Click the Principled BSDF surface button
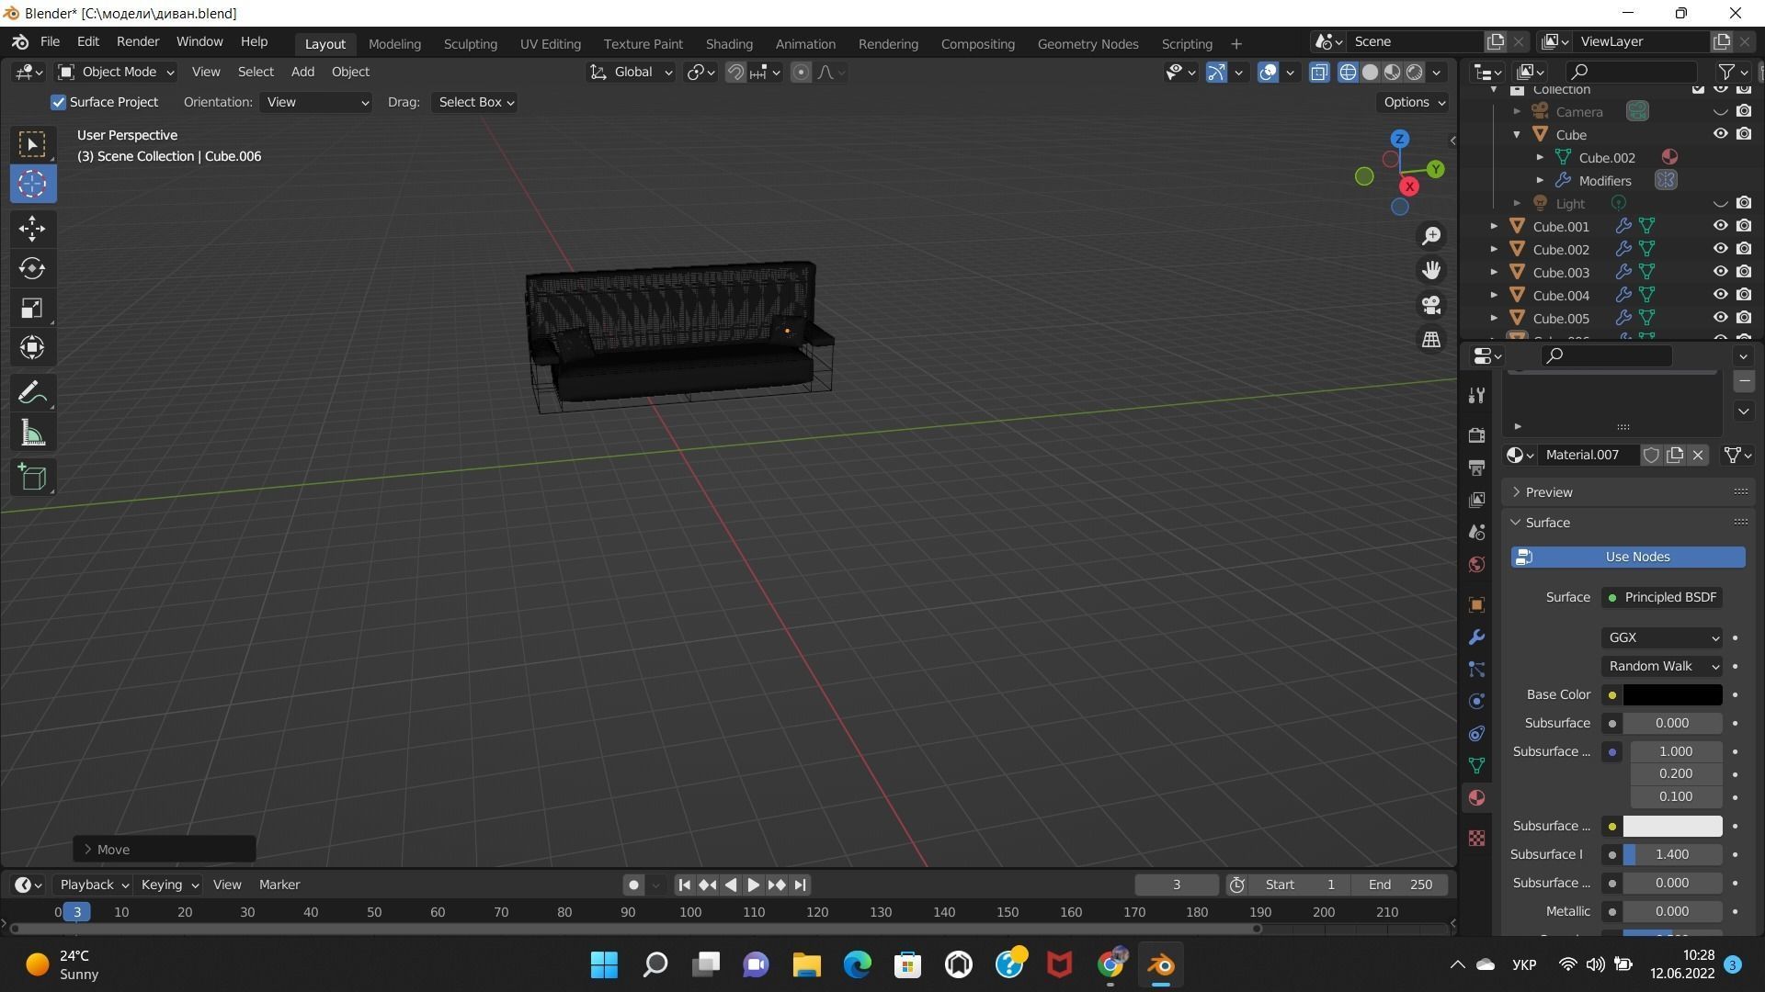The image size is (1765, 992). tap(1662, 597)
